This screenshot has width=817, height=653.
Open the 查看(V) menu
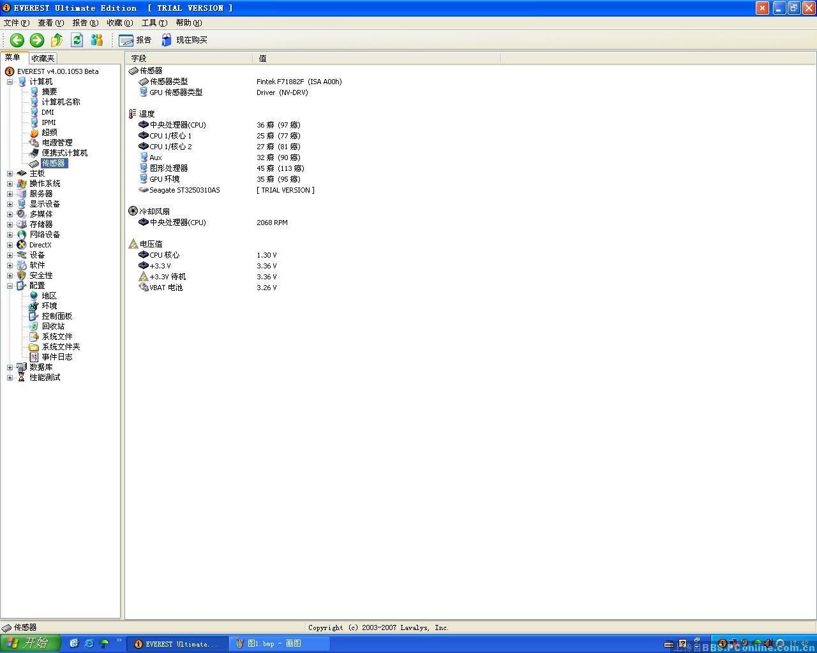click(x=51, y=23)
